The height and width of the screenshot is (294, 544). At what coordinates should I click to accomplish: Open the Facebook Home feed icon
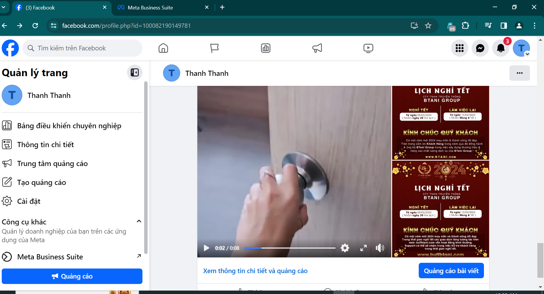(163, 48)
